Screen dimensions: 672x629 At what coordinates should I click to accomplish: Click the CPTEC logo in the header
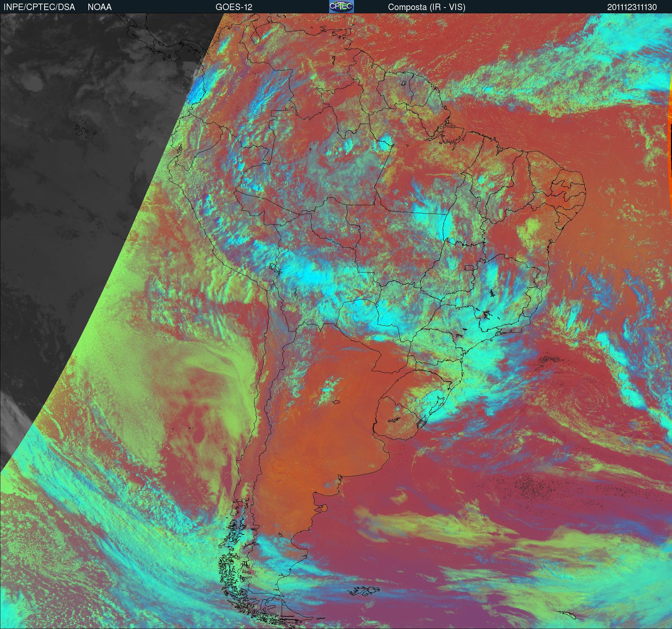point(341,6)
